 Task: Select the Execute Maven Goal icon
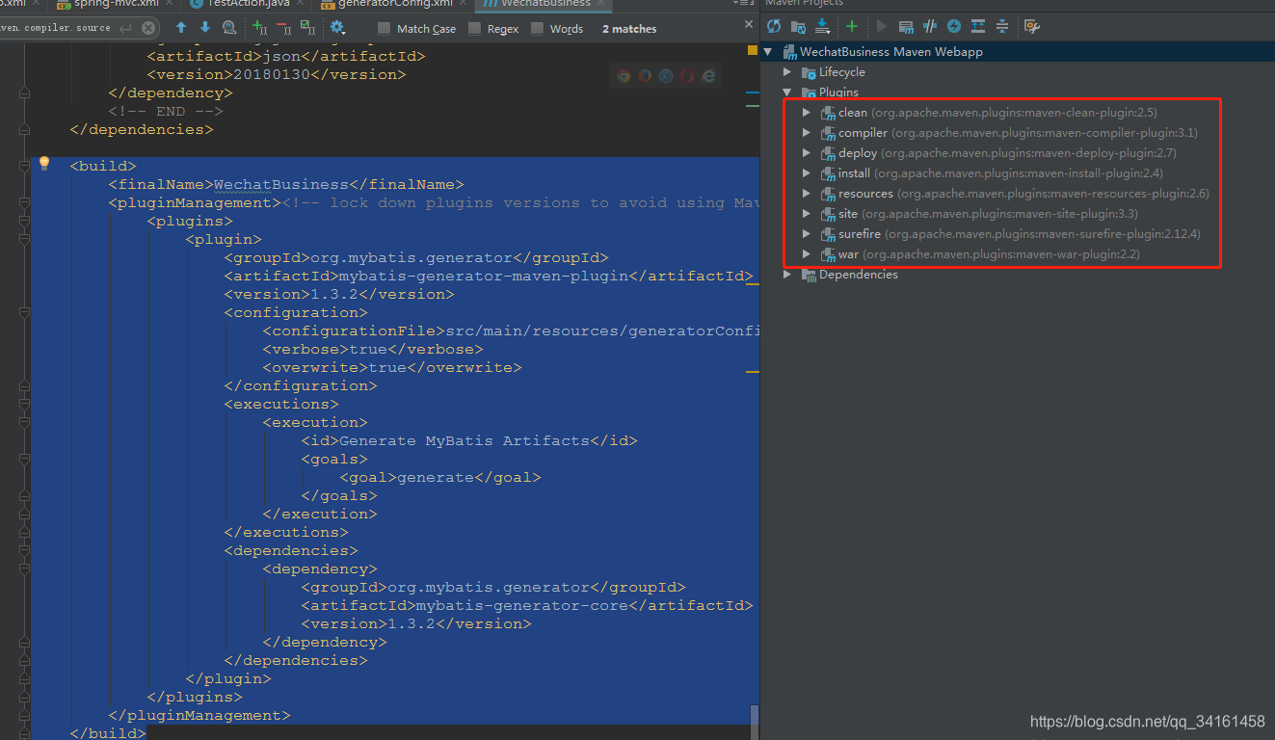pyautogui.click(x=906, y=26)
